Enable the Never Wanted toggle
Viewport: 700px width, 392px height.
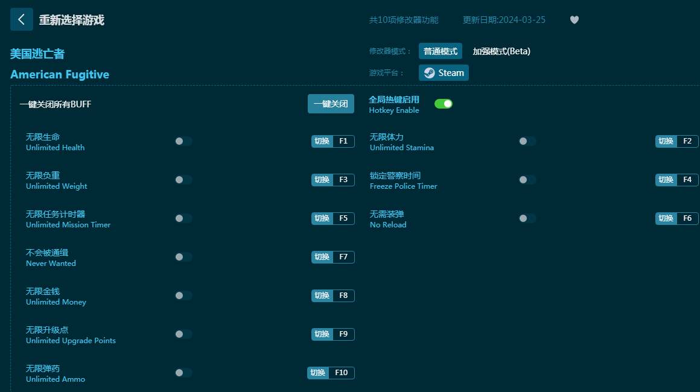tap(183, 257)
